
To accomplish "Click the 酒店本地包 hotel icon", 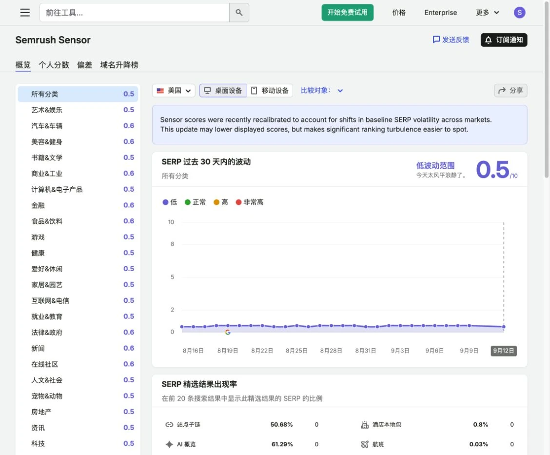I will click(364, 425).
